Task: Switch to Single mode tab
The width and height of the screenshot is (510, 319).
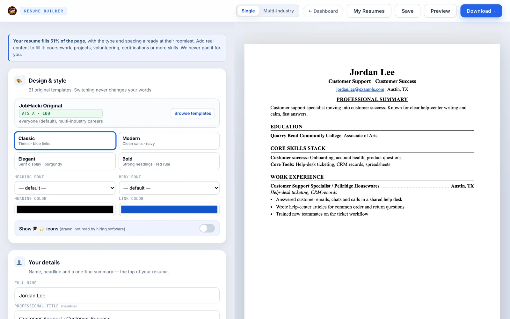Action: [248, 11]
